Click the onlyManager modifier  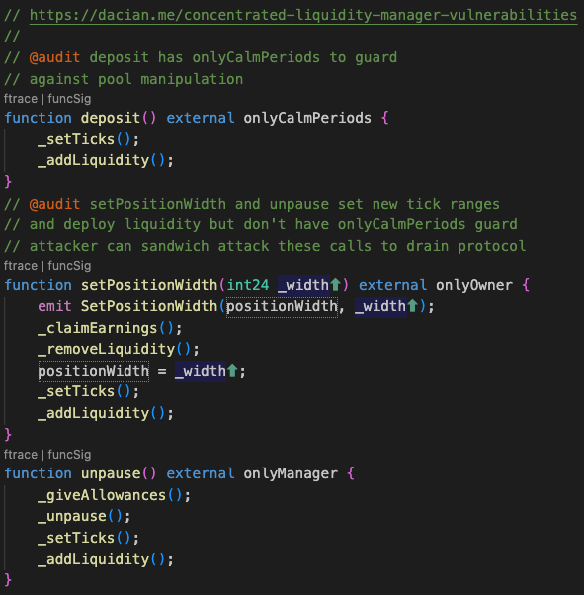coord(291,473)
